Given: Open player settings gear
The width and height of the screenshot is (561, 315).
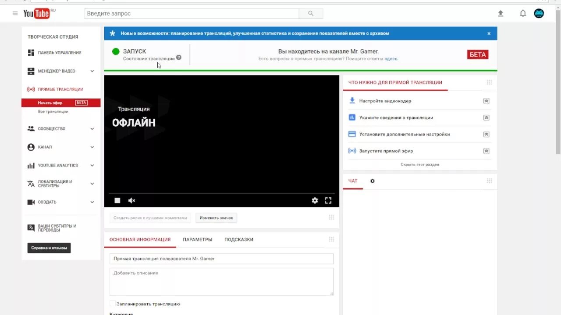Looking at the screenshot, I should [x=315, y=200].
